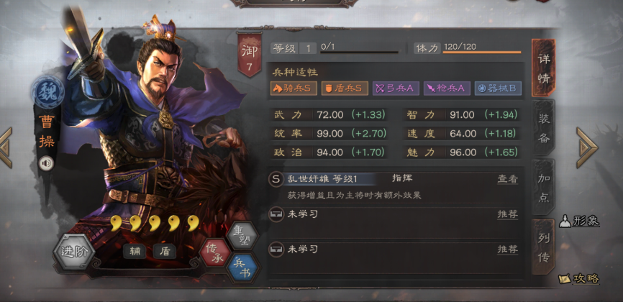Tap the 骑兵S troop aptitude badge
Viewport: 623px width, 302px height.
point(294,88)
